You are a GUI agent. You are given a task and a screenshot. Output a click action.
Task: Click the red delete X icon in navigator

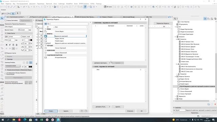click(215, 104)
